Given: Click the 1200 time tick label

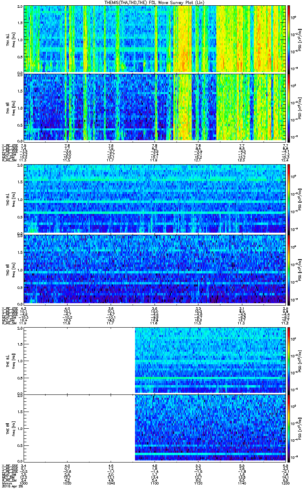Looking at the screenshot, I should pos(285,484).
